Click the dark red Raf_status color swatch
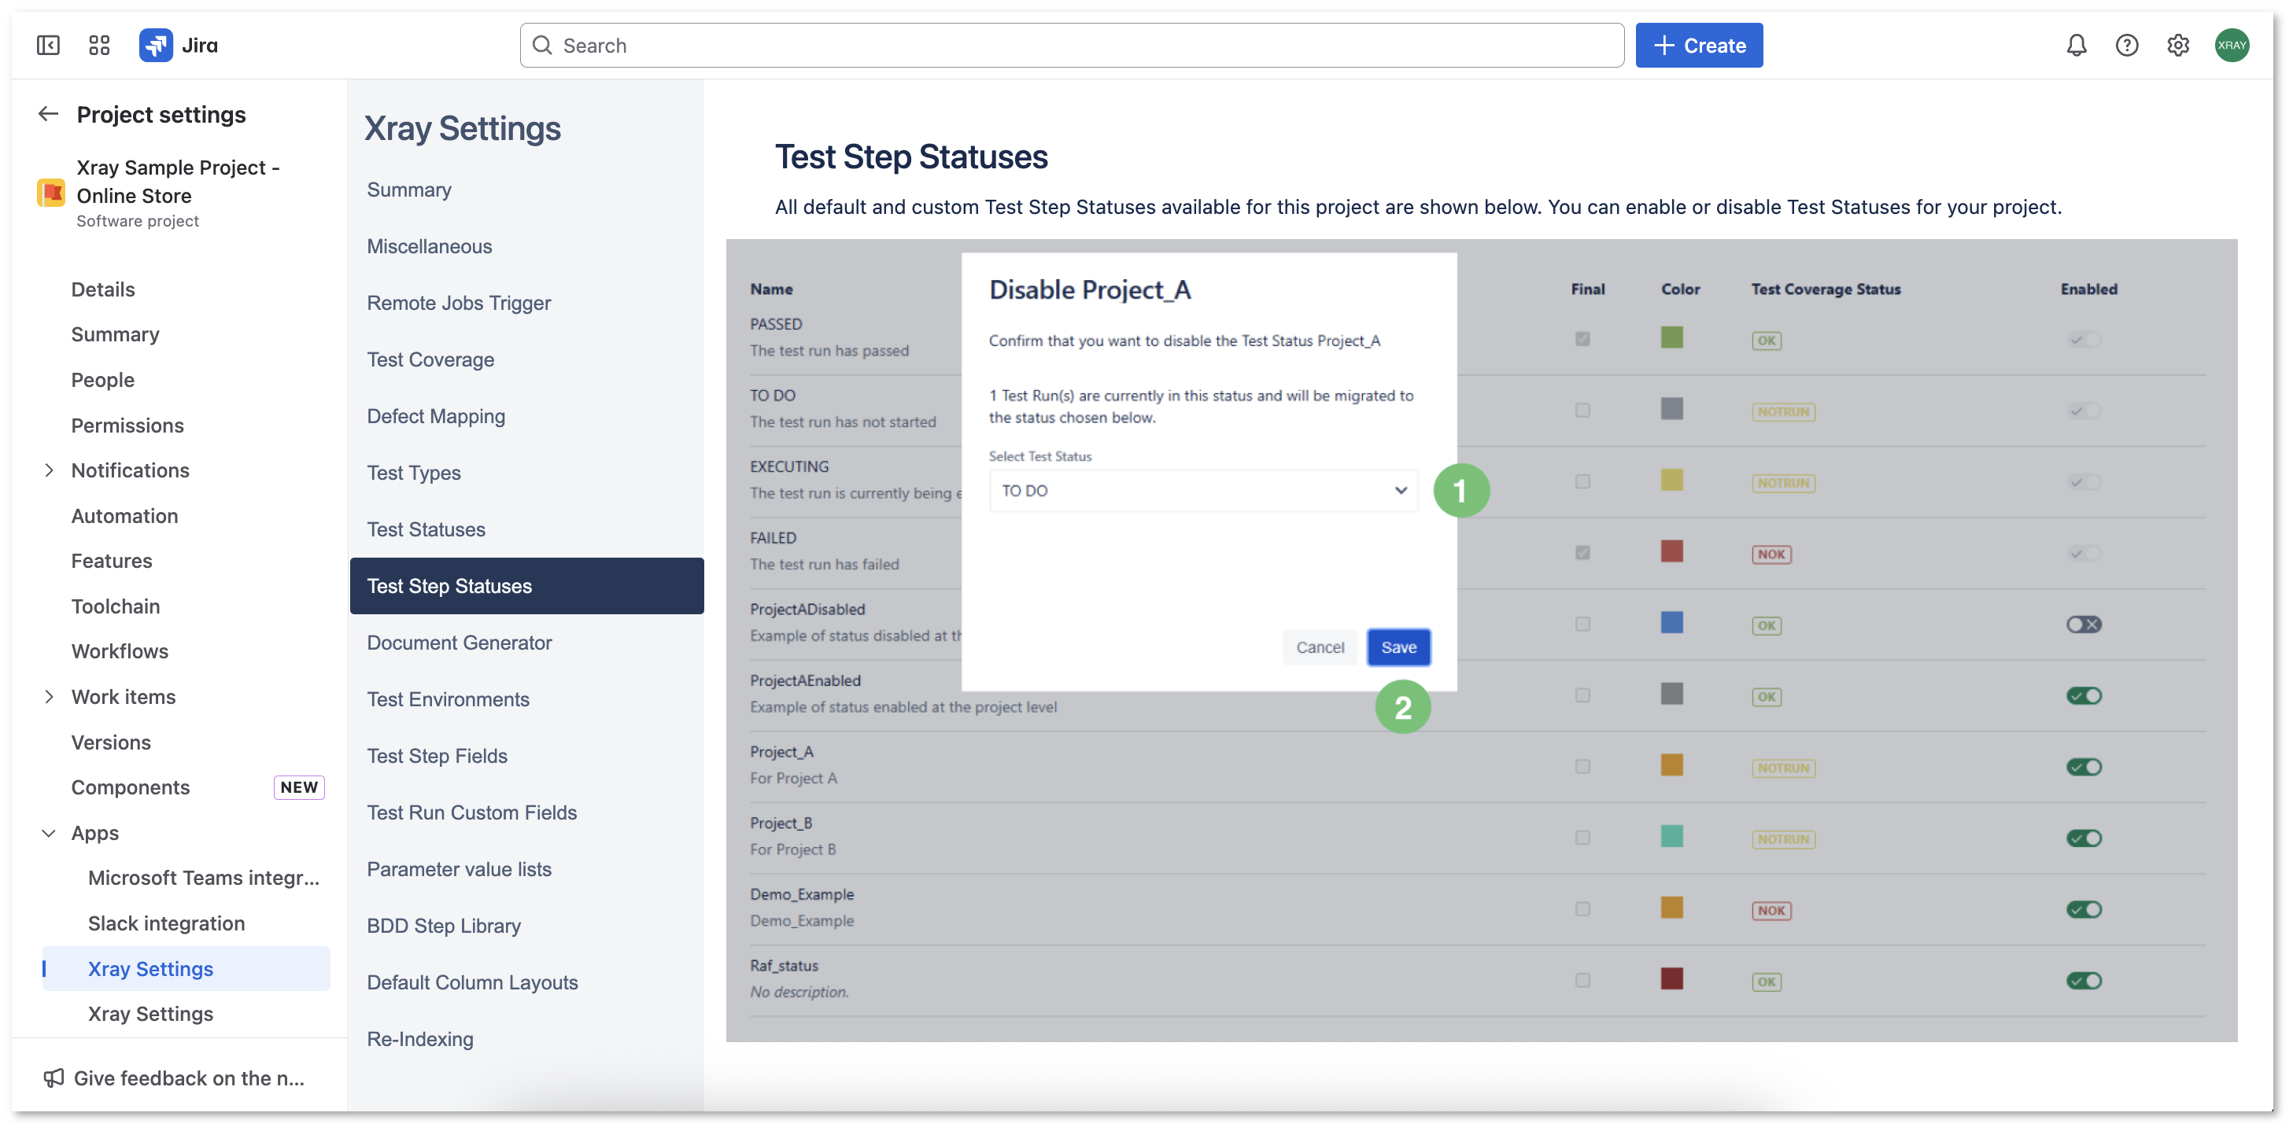 coord(1671,978)
